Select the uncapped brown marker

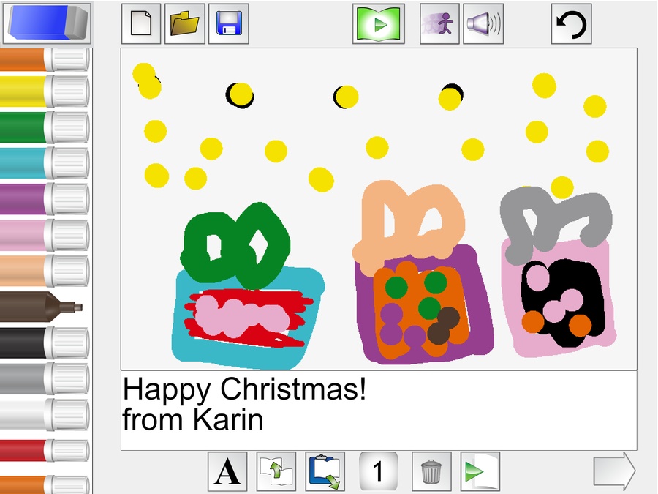click(41, 307)
